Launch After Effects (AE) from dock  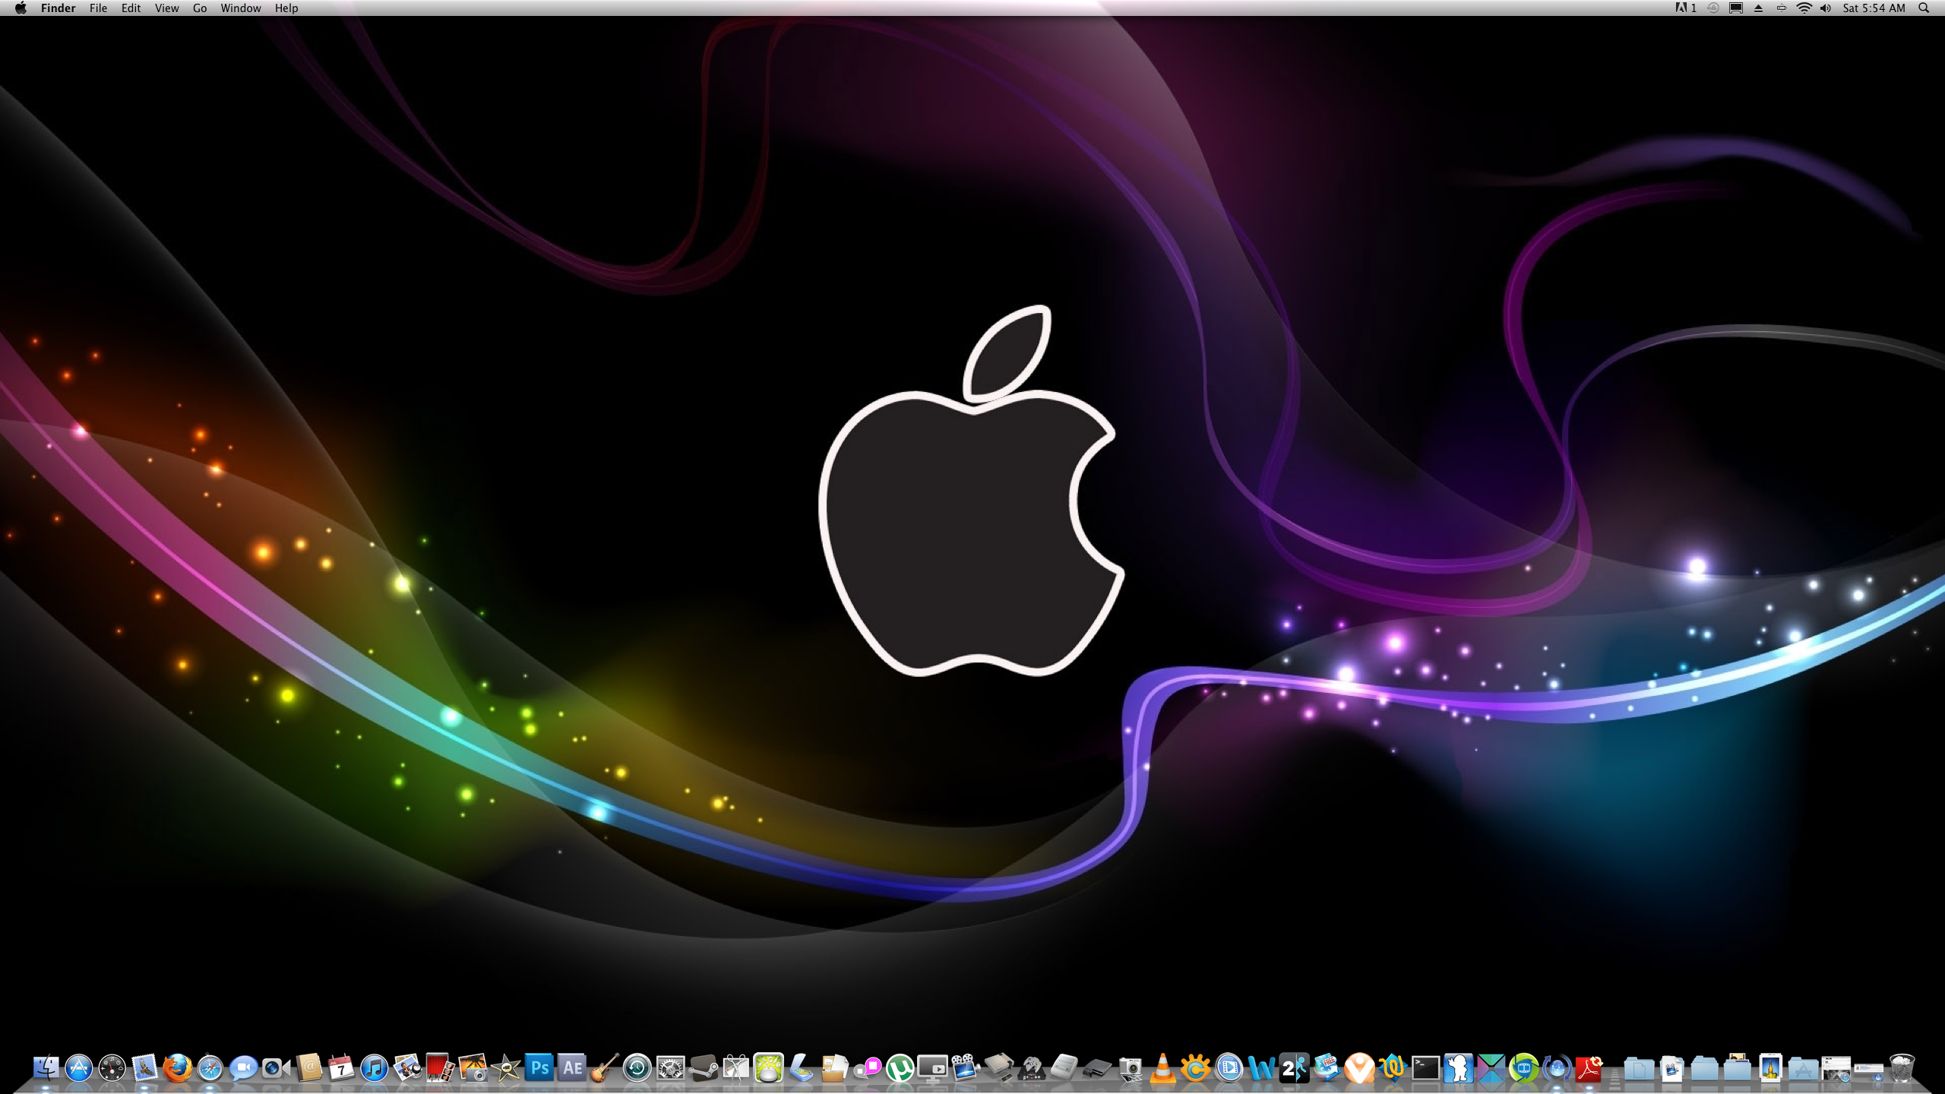572,1068
